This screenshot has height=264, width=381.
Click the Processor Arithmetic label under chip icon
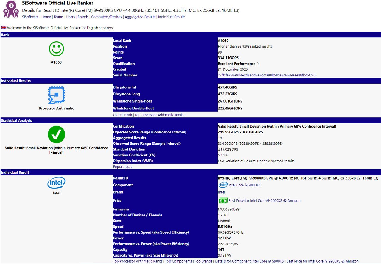pyautogui.click(x=57, y=108)
